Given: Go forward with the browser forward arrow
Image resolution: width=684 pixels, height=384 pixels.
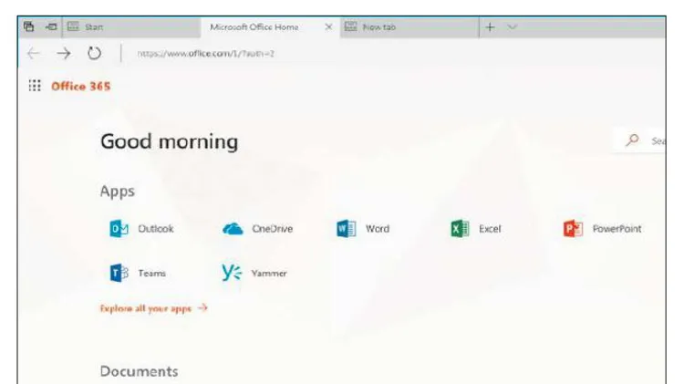Looking at the screenshot, I should 64,53.
